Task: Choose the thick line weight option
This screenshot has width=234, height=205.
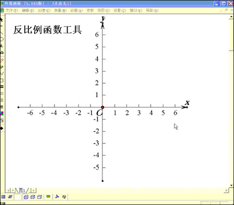Action: pyautogui.click(x=2, y=87)
